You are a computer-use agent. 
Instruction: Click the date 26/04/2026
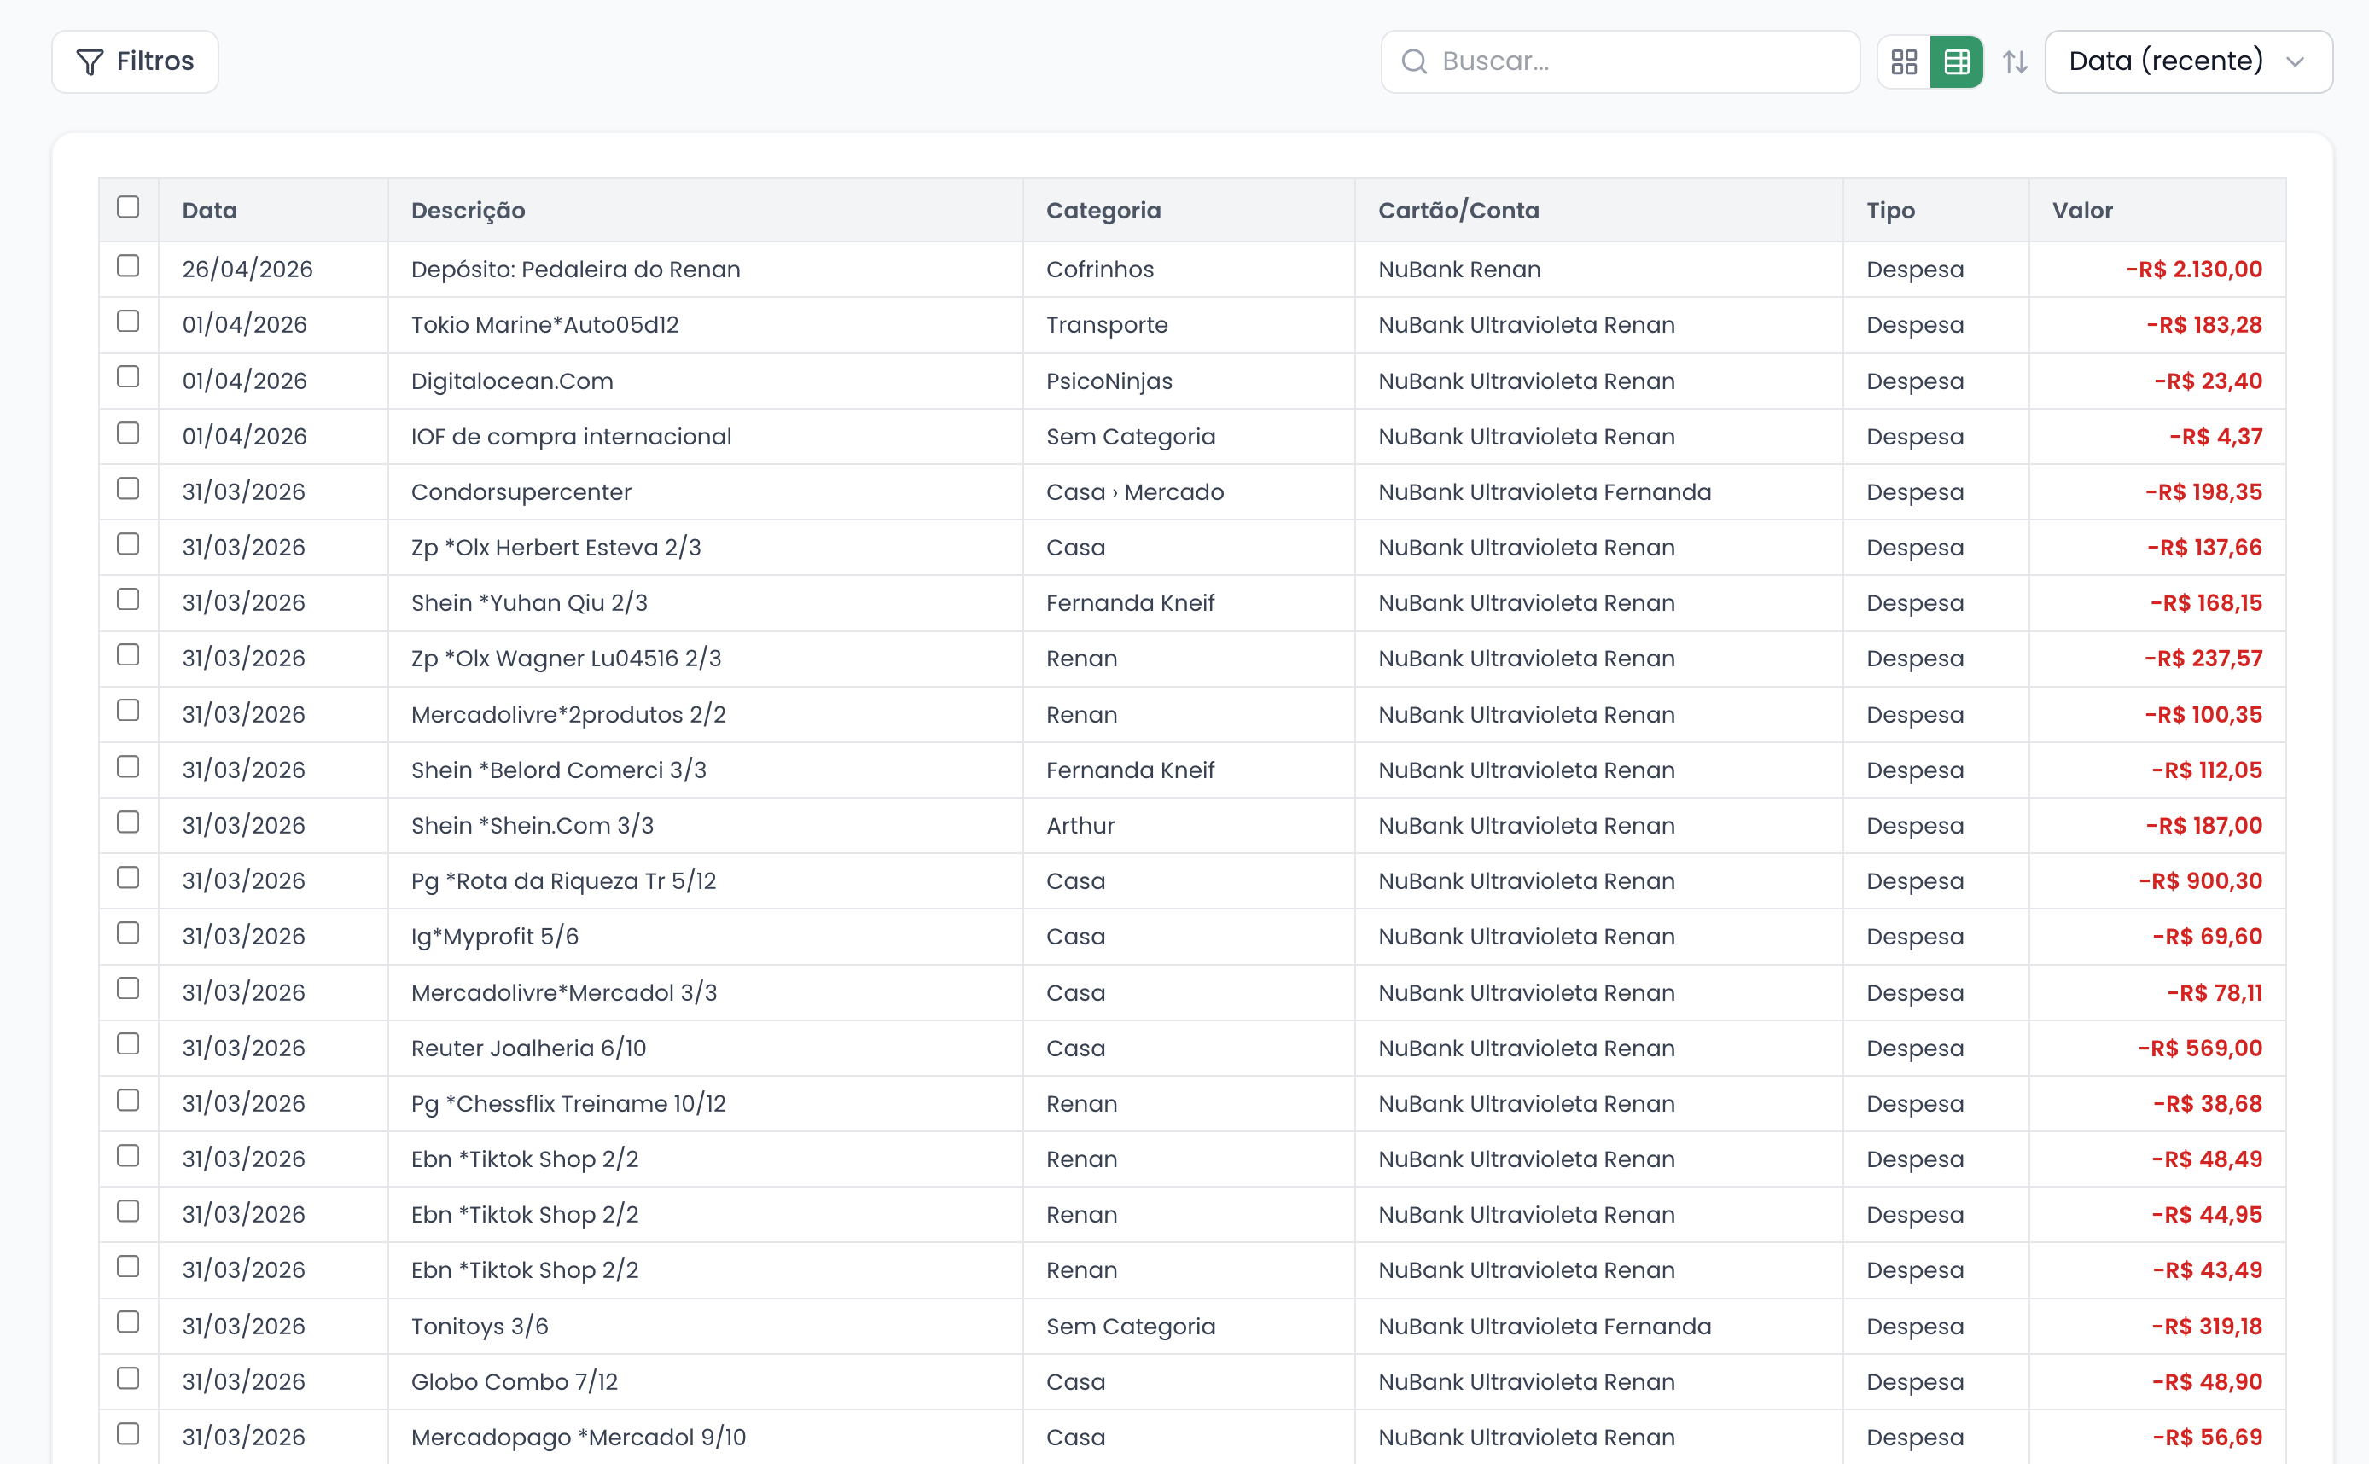click(247, 270)
